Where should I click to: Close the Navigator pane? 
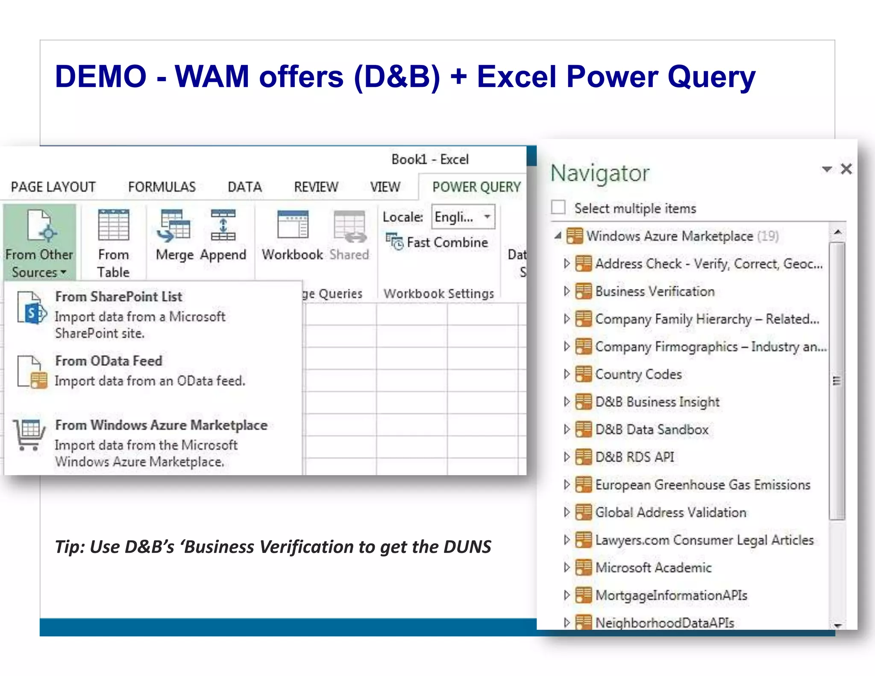[846, 169]
